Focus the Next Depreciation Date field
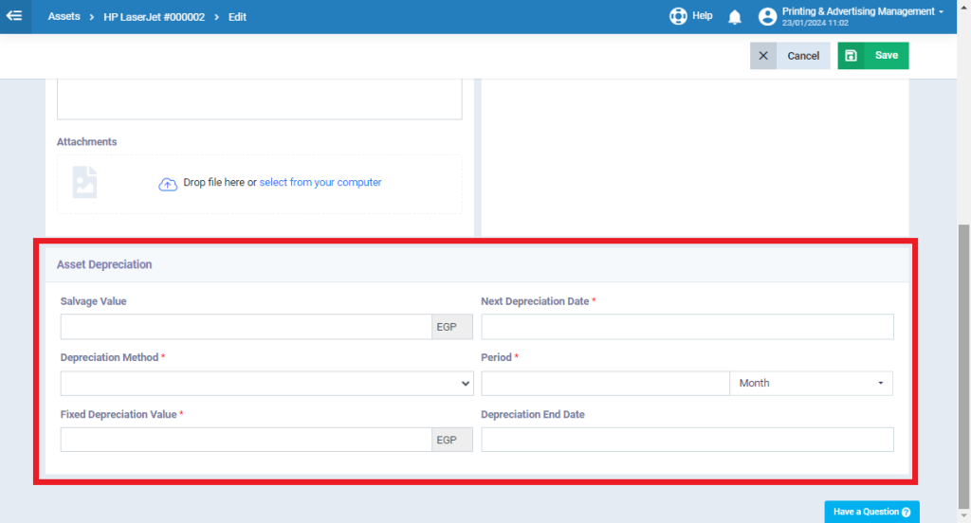The image size is (971, 523). pyautogui.click(x=687, y=327)
